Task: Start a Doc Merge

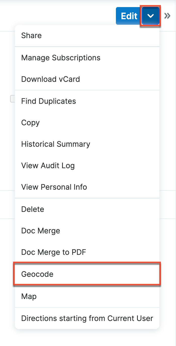Action: [40, 230]
